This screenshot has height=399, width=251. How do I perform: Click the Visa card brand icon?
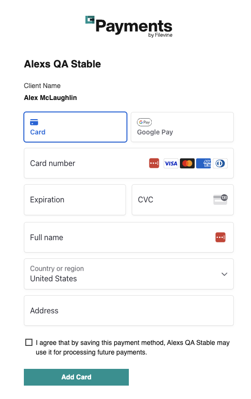tap(171, 163)
